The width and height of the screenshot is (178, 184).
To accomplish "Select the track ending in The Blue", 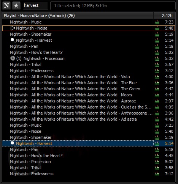I will pyautogui.click(x=88, y=83).
